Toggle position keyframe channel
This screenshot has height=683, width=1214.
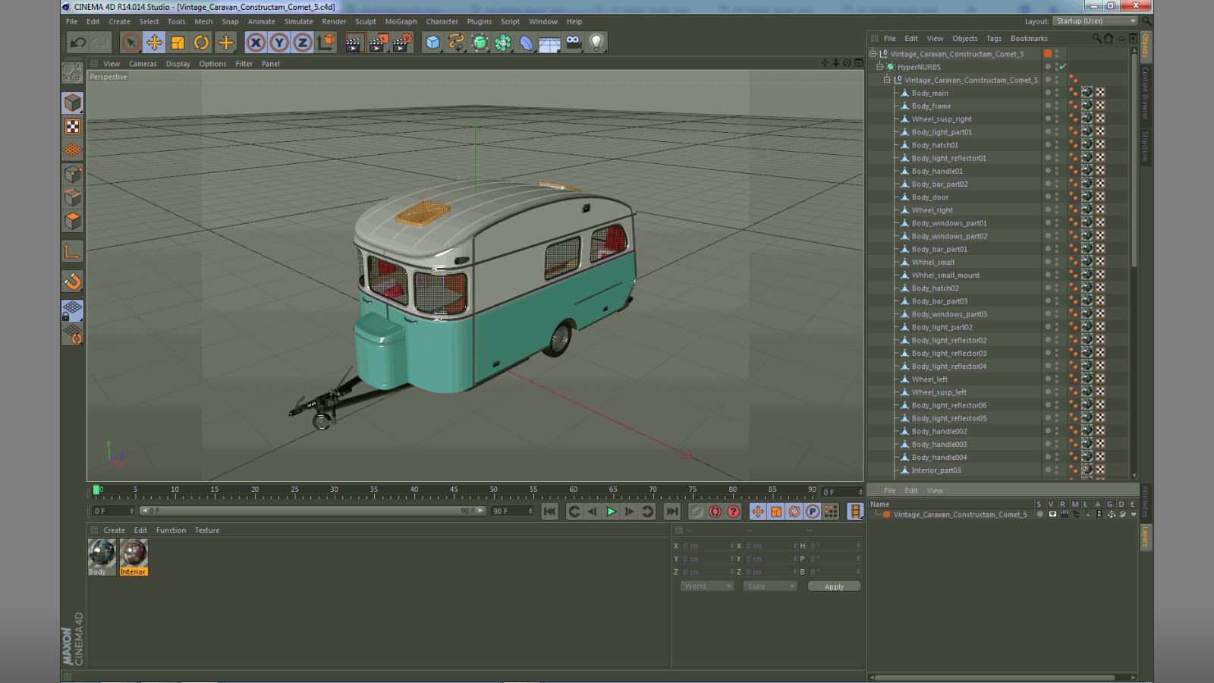(758, 511)
